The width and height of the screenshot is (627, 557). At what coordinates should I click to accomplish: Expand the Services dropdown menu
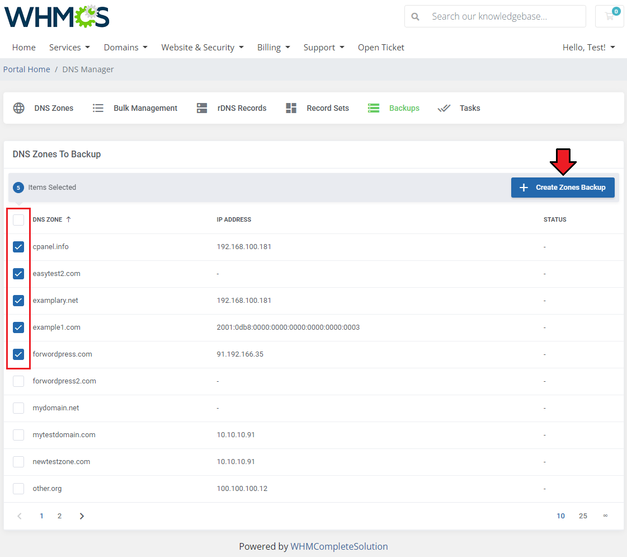pos(69,47)
